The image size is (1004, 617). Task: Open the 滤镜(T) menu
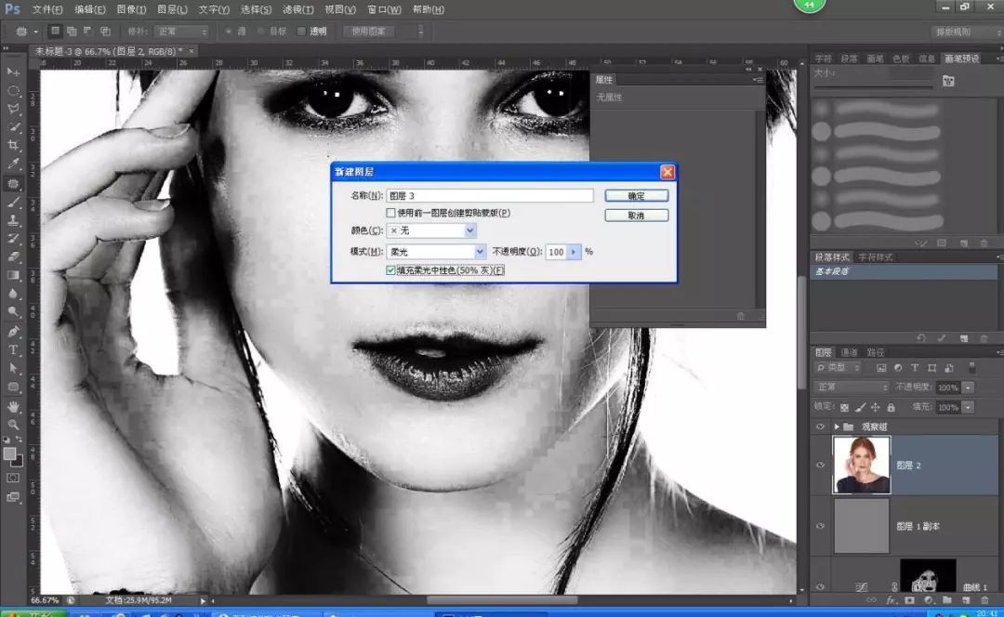point(299,9)
